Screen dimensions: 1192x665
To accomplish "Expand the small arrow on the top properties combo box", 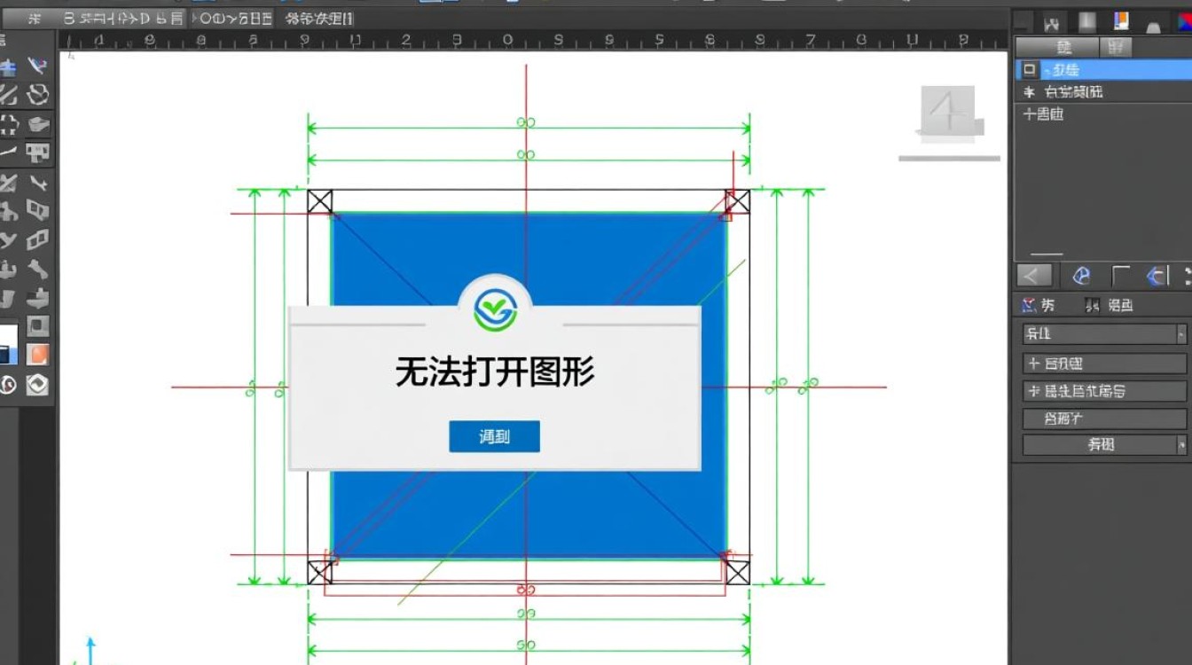I will (x=1180, y=334).
